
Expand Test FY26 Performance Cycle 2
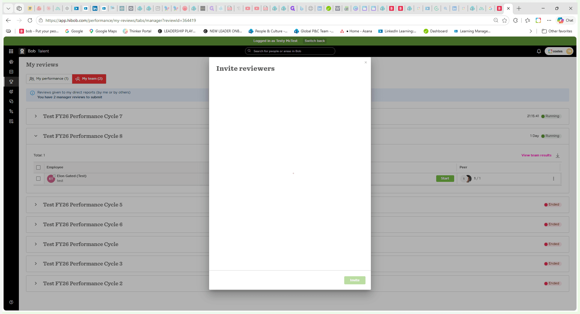[36, 283]
